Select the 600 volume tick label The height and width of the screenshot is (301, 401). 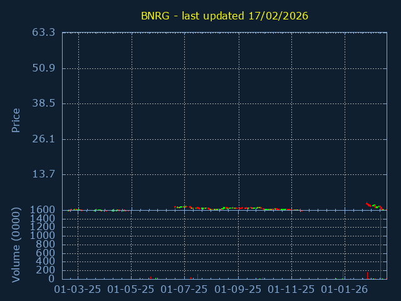pos(46,253)
